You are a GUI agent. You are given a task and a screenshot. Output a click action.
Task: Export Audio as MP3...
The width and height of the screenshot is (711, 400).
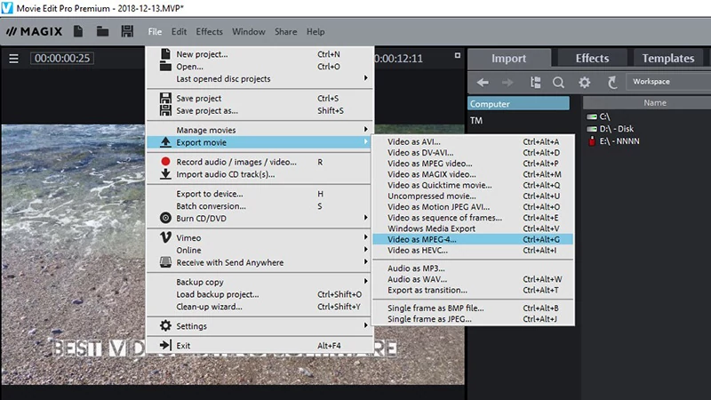(473, 268)
